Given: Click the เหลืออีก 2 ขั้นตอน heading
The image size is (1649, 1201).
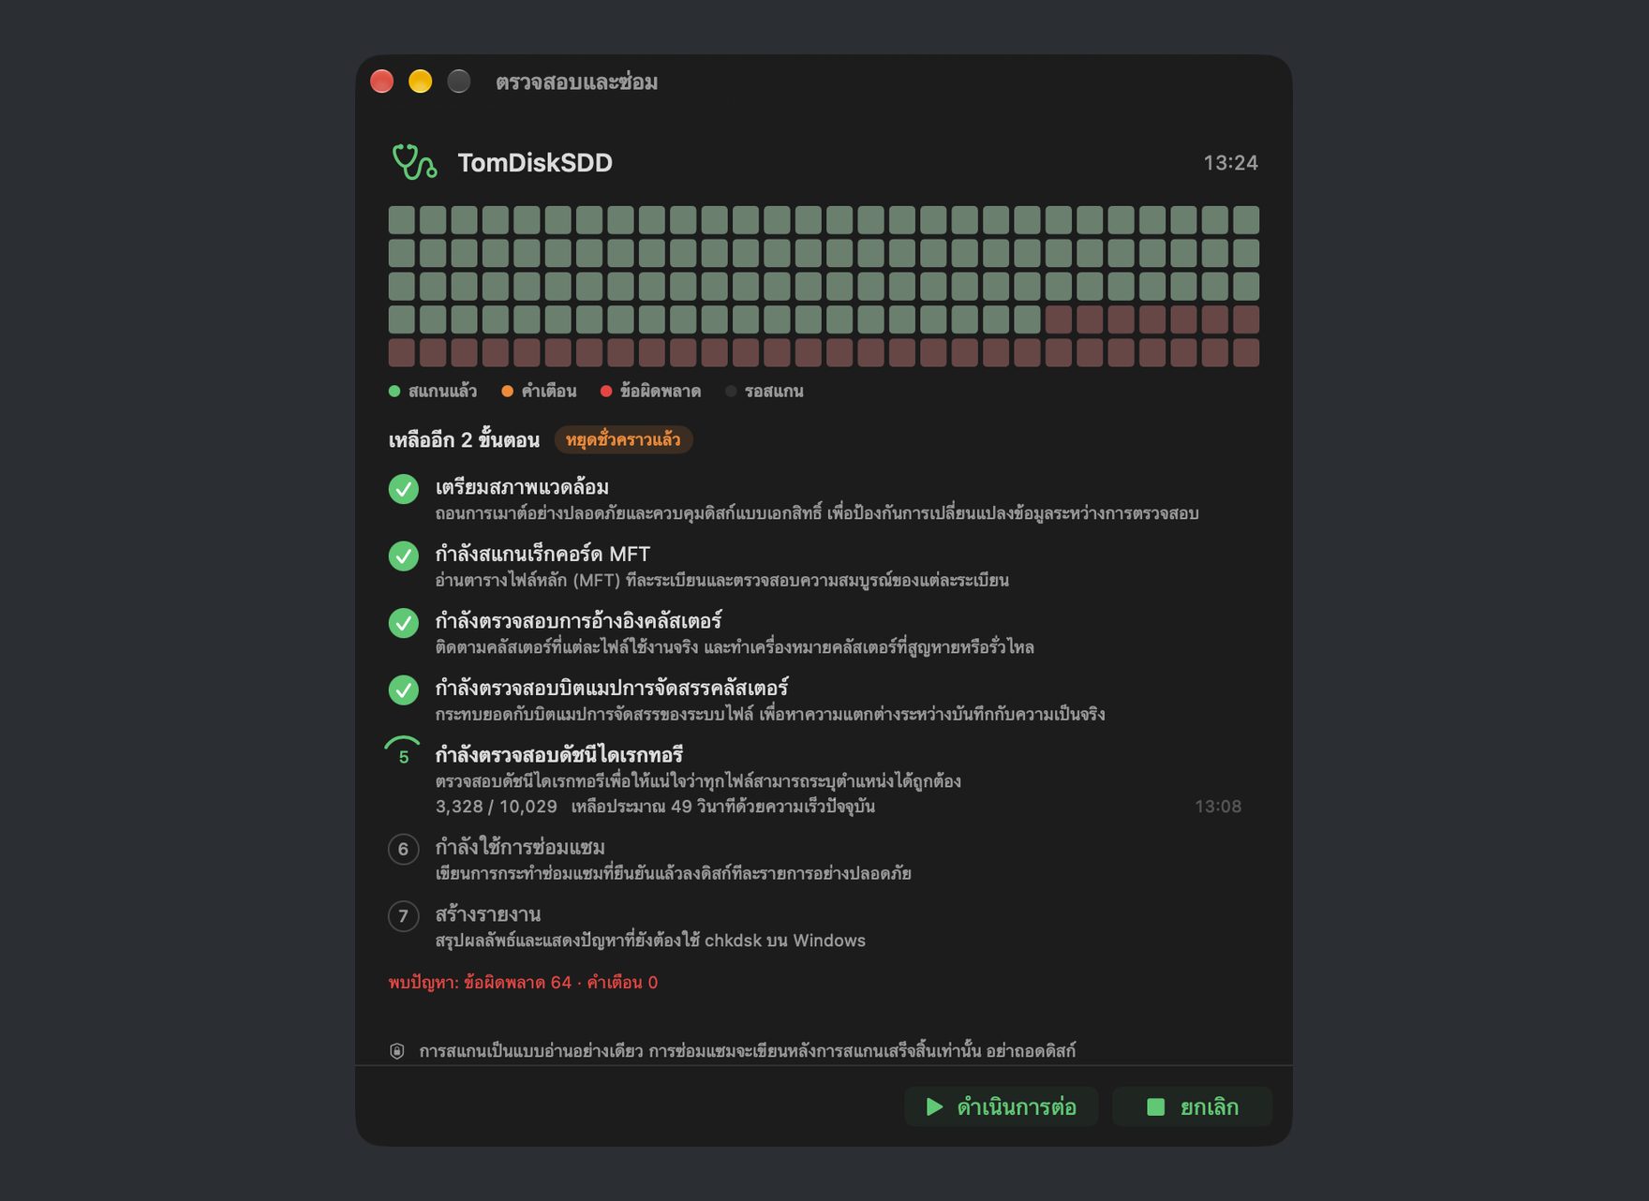Looking at the screenshot, I should click(464, 440).
